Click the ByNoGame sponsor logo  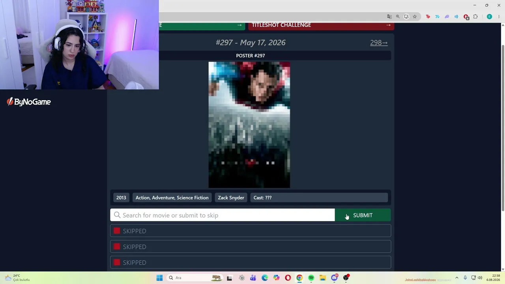(29, 102)
